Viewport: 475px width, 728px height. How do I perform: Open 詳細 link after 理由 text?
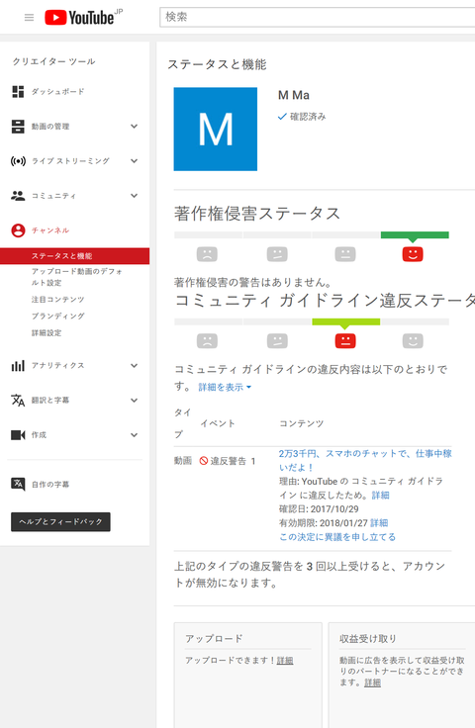pyautogui.click(x=380, y=495)
